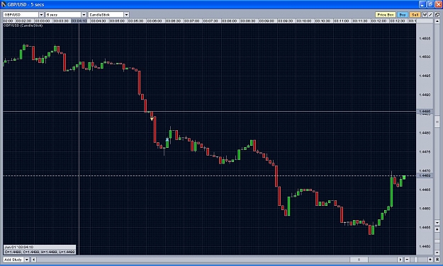
Task: Open the Add Study dropdown arrow
Action: (x=27, y=260)
